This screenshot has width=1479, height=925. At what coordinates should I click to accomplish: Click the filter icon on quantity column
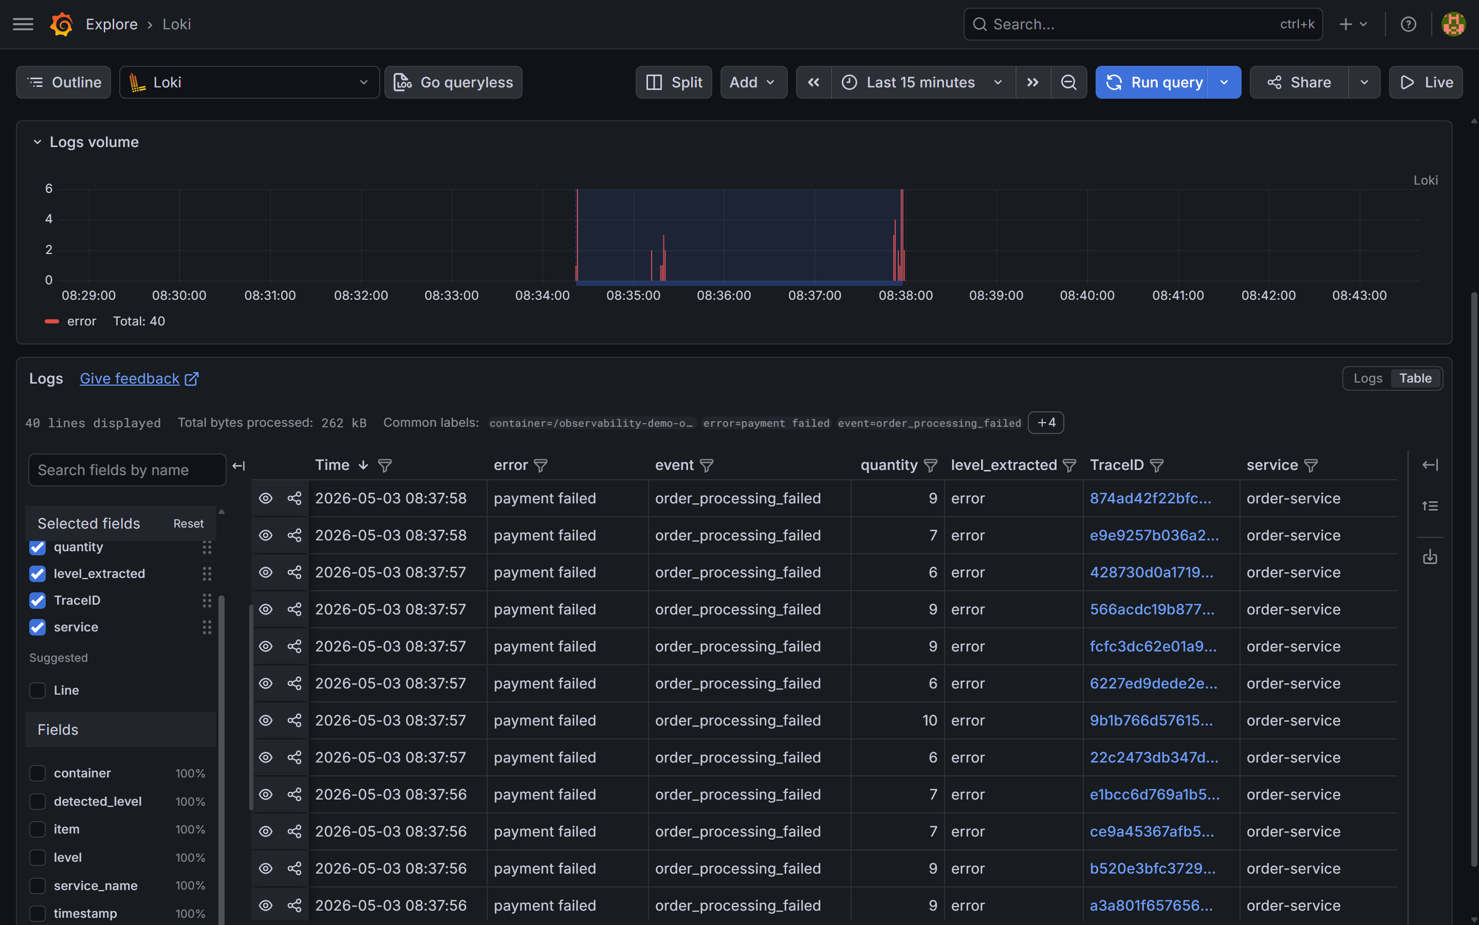(x=930, y=465)
